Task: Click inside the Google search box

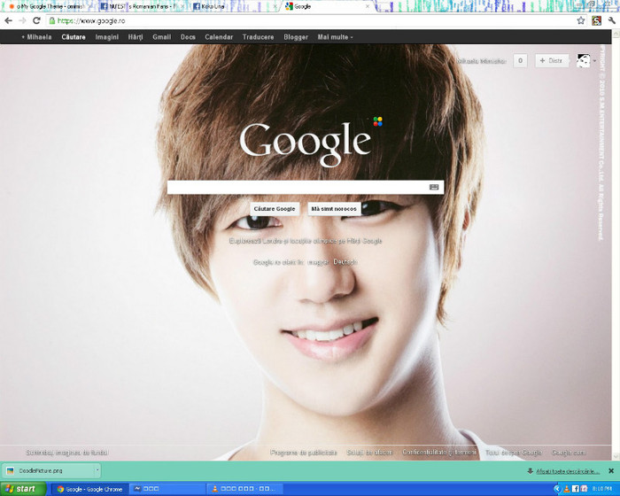Action: point(297,187)
